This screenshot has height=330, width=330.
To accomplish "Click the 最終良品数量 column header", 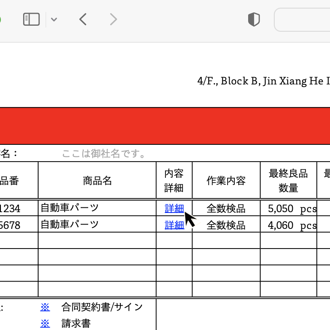I will point(288,180).
